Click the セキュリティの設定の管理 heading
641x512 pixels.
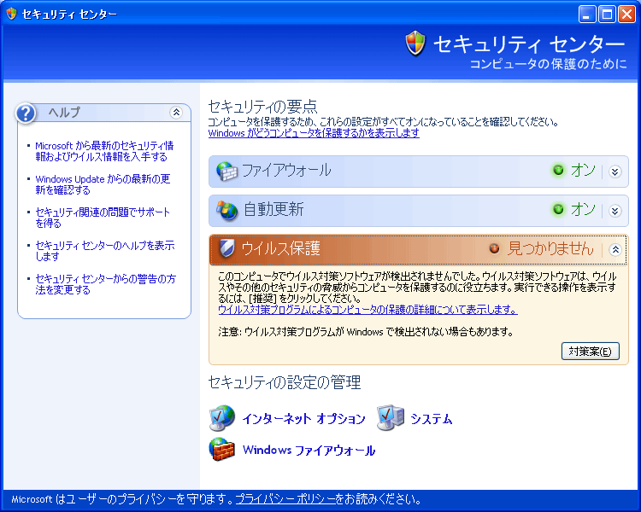285,382
